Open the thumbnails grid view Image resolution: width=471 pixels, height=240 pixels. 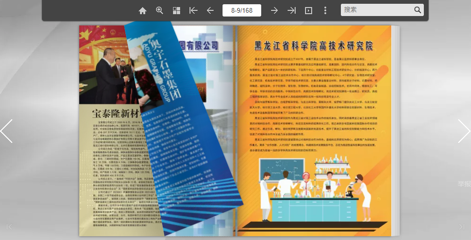tap(177, 10)
